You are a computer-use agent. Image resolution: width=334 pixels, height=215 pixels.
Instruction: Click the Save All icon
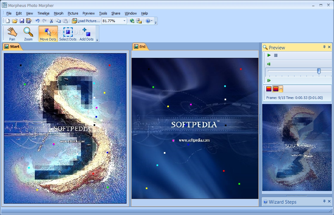pos(28,21)
